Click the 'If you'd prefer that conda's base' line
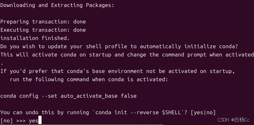Viewport: 254px width, 125px height. pyautogui.click(x=117, y=71)
